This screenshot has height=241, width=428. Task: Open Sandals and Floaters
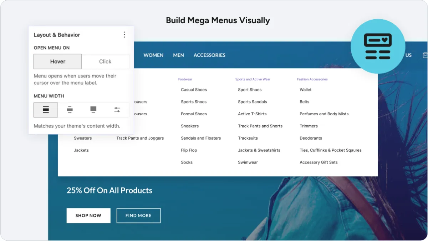201,138
